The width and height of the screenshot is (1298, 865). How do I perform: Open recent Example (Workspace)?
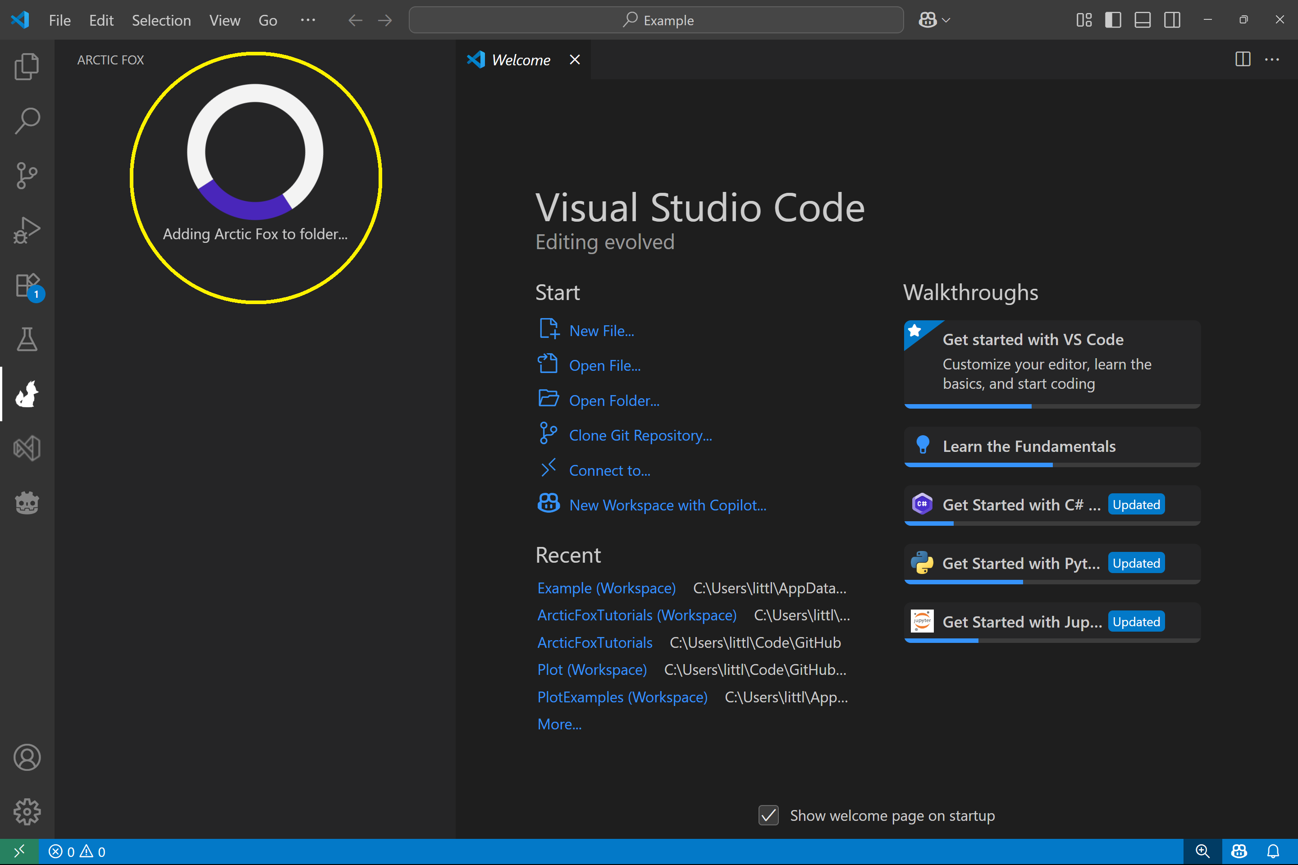tap(607, 588)
